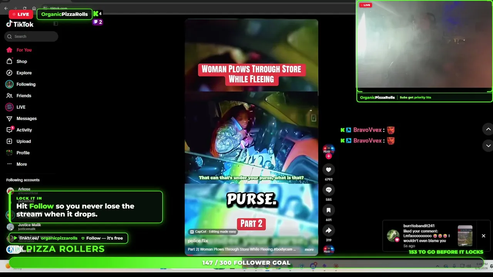Open the video's sound disc
Screen dimensions: 493x277
click(329, 250)
